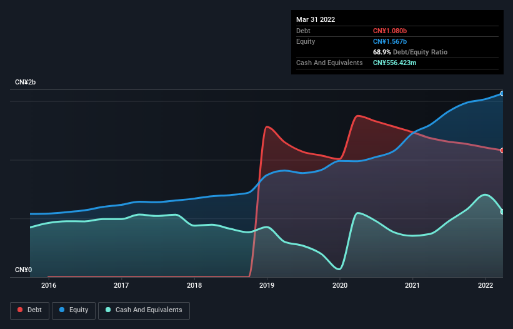Click the 2020 x-axis label
The width and height of the screenshot is (513, 329).
[340, 285]
